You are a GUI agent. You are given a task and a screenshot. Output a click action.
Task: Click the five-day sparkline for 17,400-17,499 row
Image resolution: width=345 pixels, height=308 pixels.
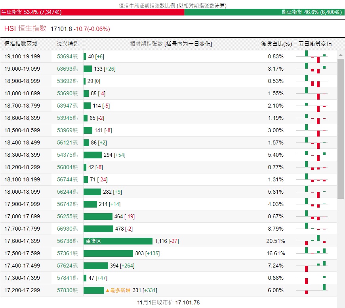312,266
